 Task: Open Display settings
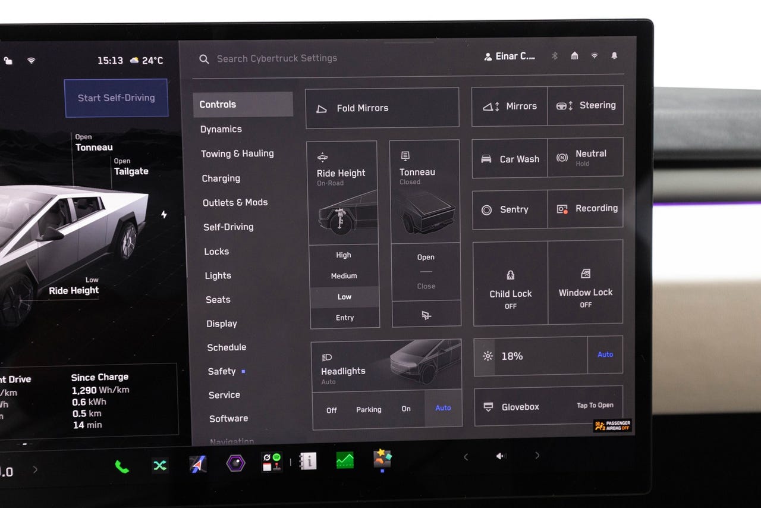point(222,324)
